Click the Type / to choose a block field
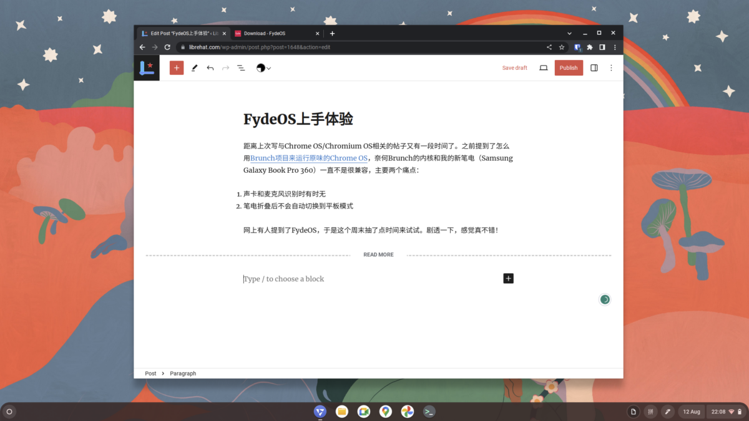Image resolution: width=749 pixels, height=421 pixels. [284, 278]
